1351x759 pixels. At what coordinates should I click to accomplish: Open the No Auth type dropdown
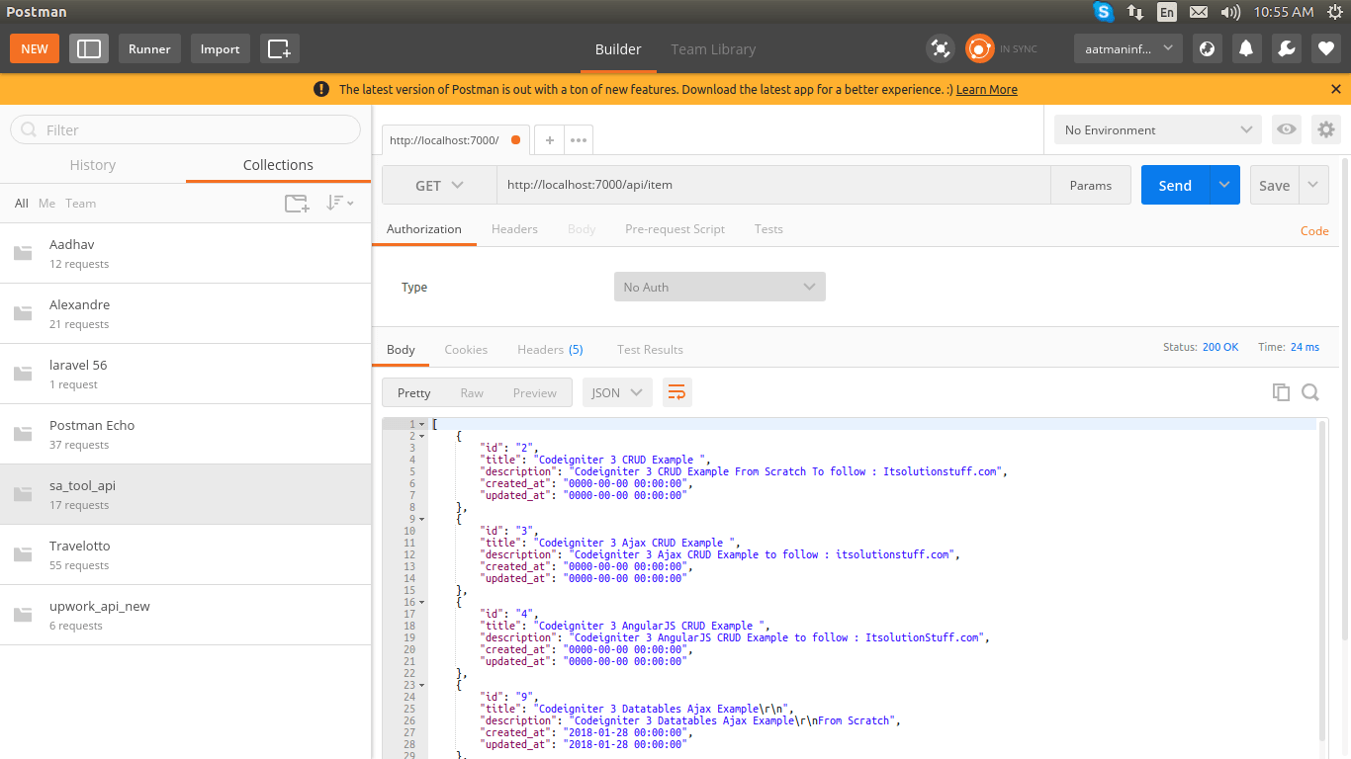click(719, 287)
